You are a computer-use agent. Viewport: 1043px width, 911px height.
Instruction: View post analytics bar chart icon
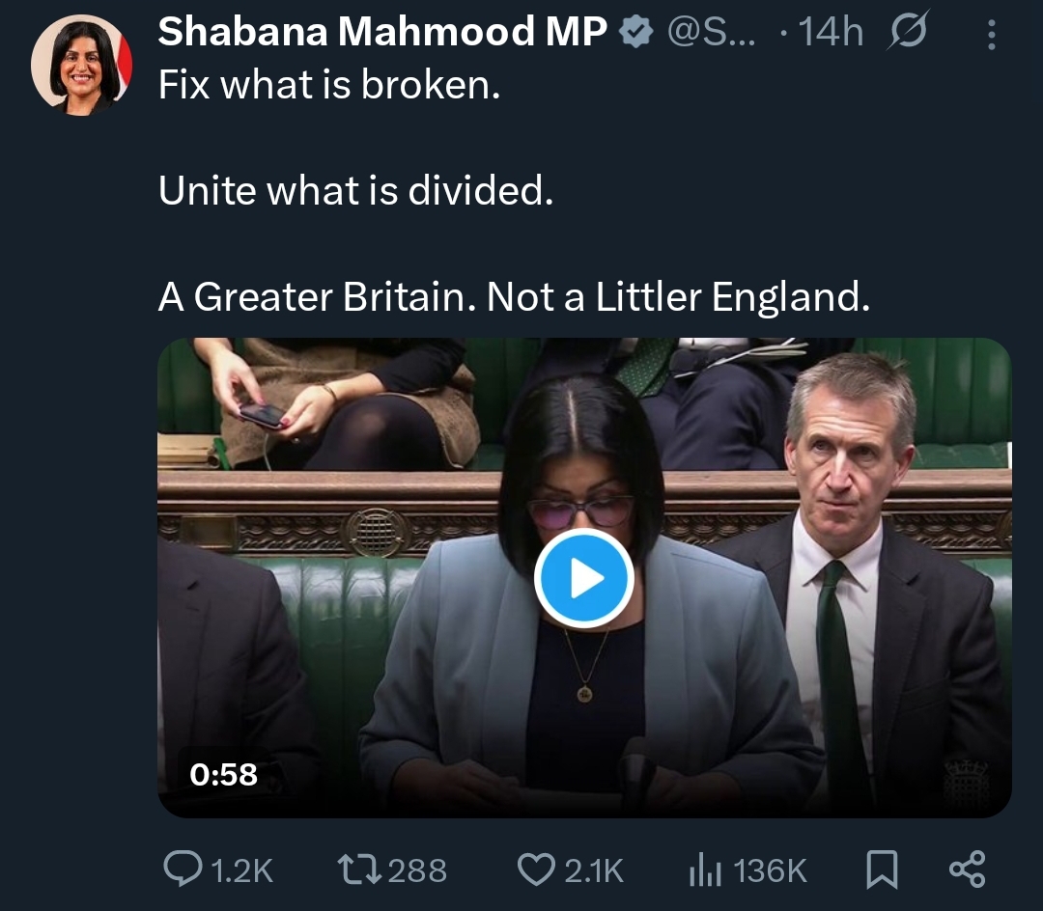click(706, 870)
